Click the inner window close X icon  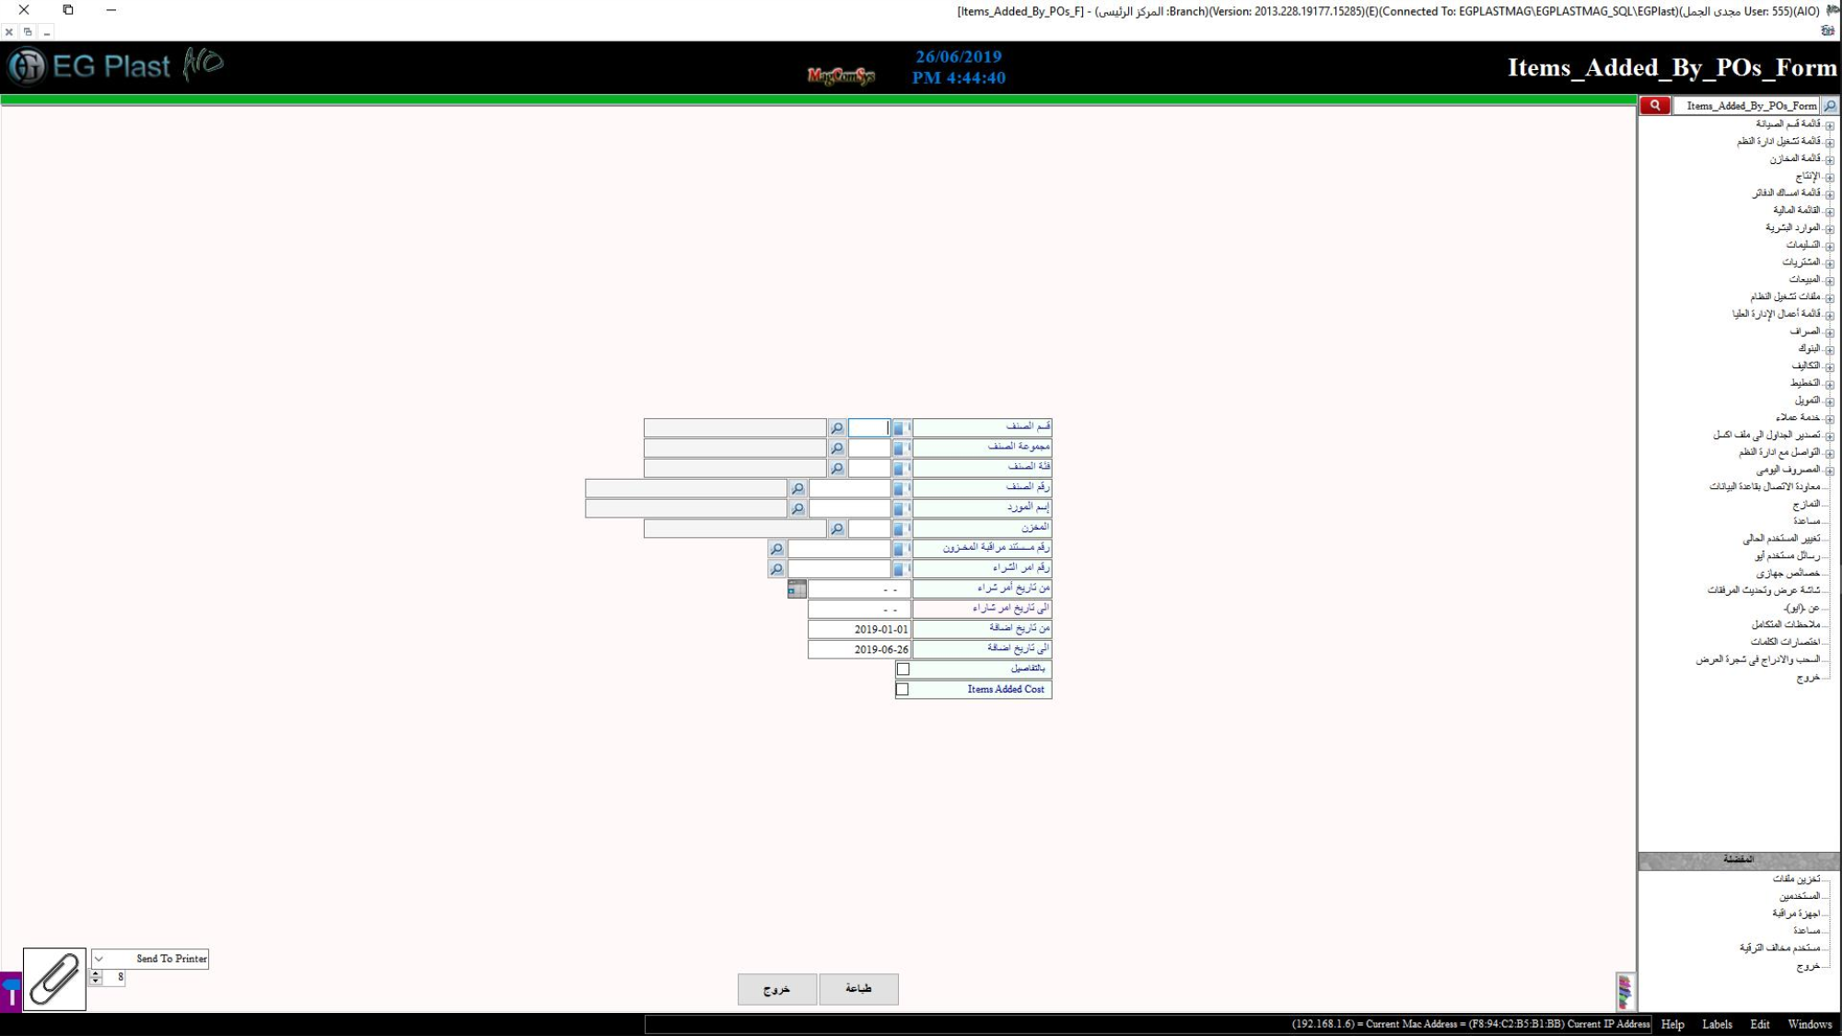(9, 31)
